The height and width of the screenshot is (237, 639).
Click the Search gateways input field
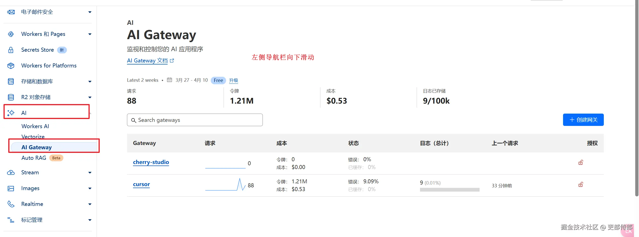click(195, 120)
